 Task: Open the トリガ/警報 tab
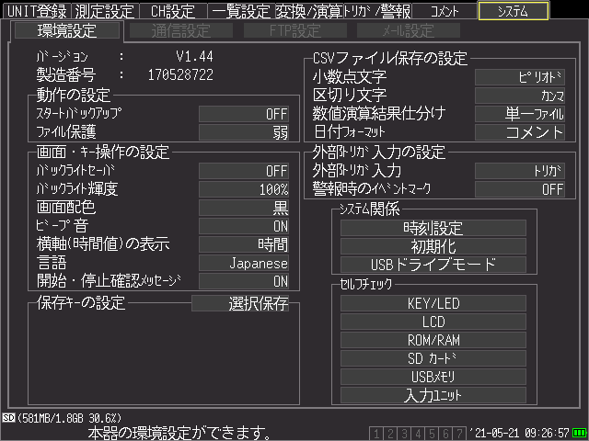click(377, 11)
